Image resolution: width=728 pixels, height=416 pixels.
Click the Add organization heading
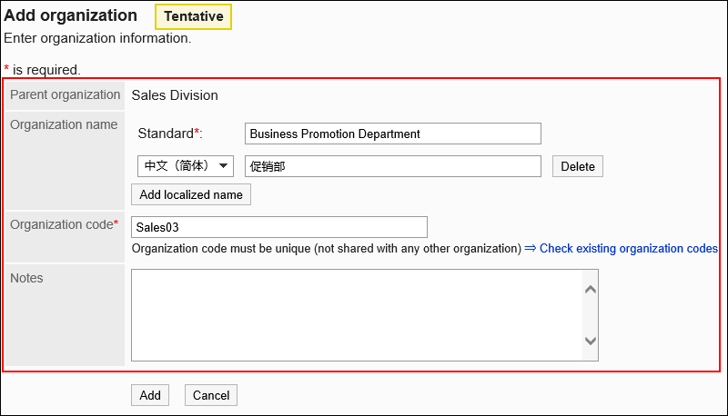pos(71,15)
